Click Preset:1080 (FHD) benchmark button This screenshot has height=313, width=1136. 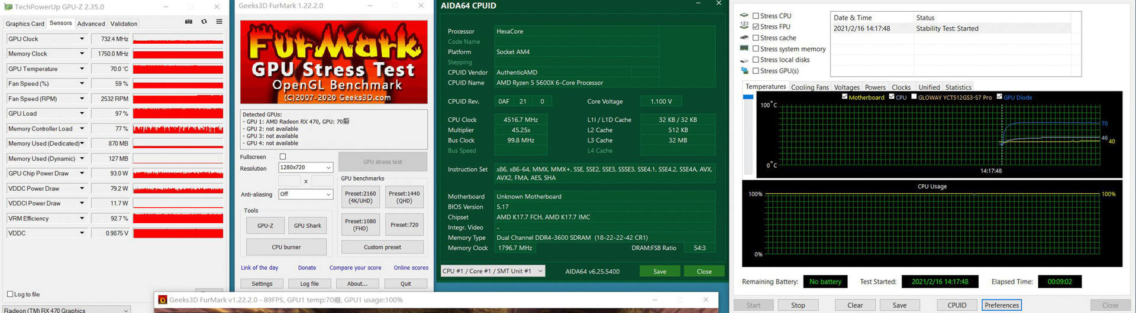(x=360, y=225)
